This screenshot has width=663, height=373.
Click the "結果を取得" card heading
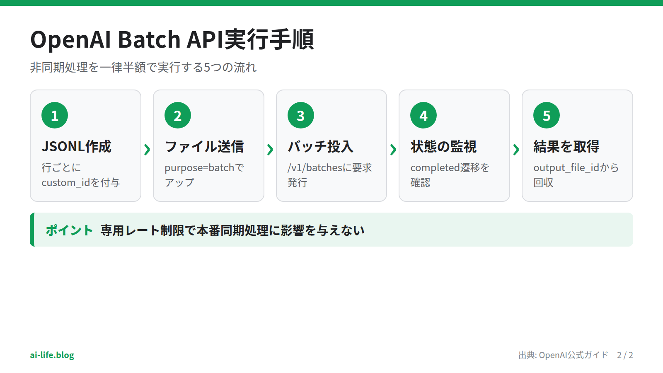[566, 146]
